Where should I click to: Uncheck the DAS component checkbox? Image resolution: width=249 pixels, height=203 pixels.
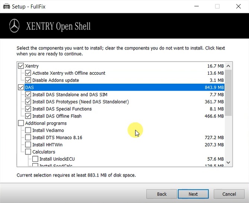pos(21,87)
